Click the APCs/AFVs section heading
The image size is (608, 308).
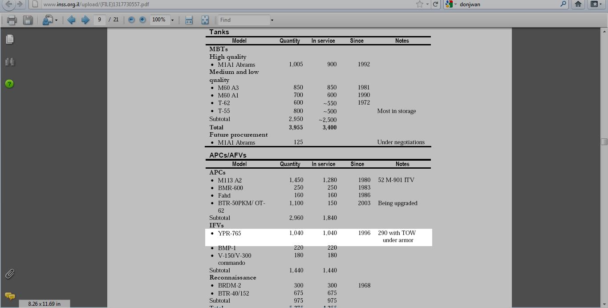tap(228, 155)
